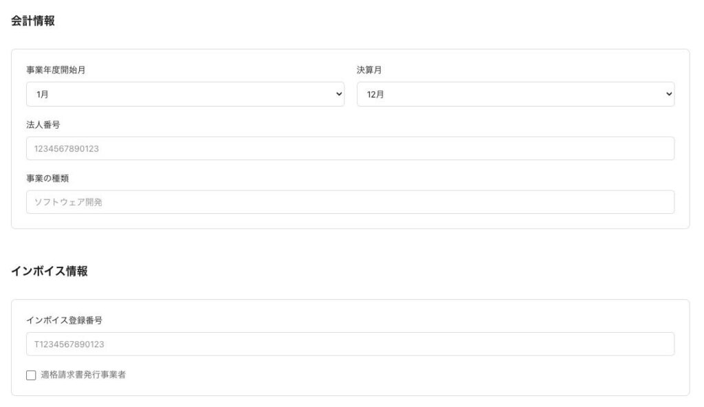The image size is (704, 407).
Task: Click the 適格請求書発行事業者 checkbox label text
Action: click(83, 375)
